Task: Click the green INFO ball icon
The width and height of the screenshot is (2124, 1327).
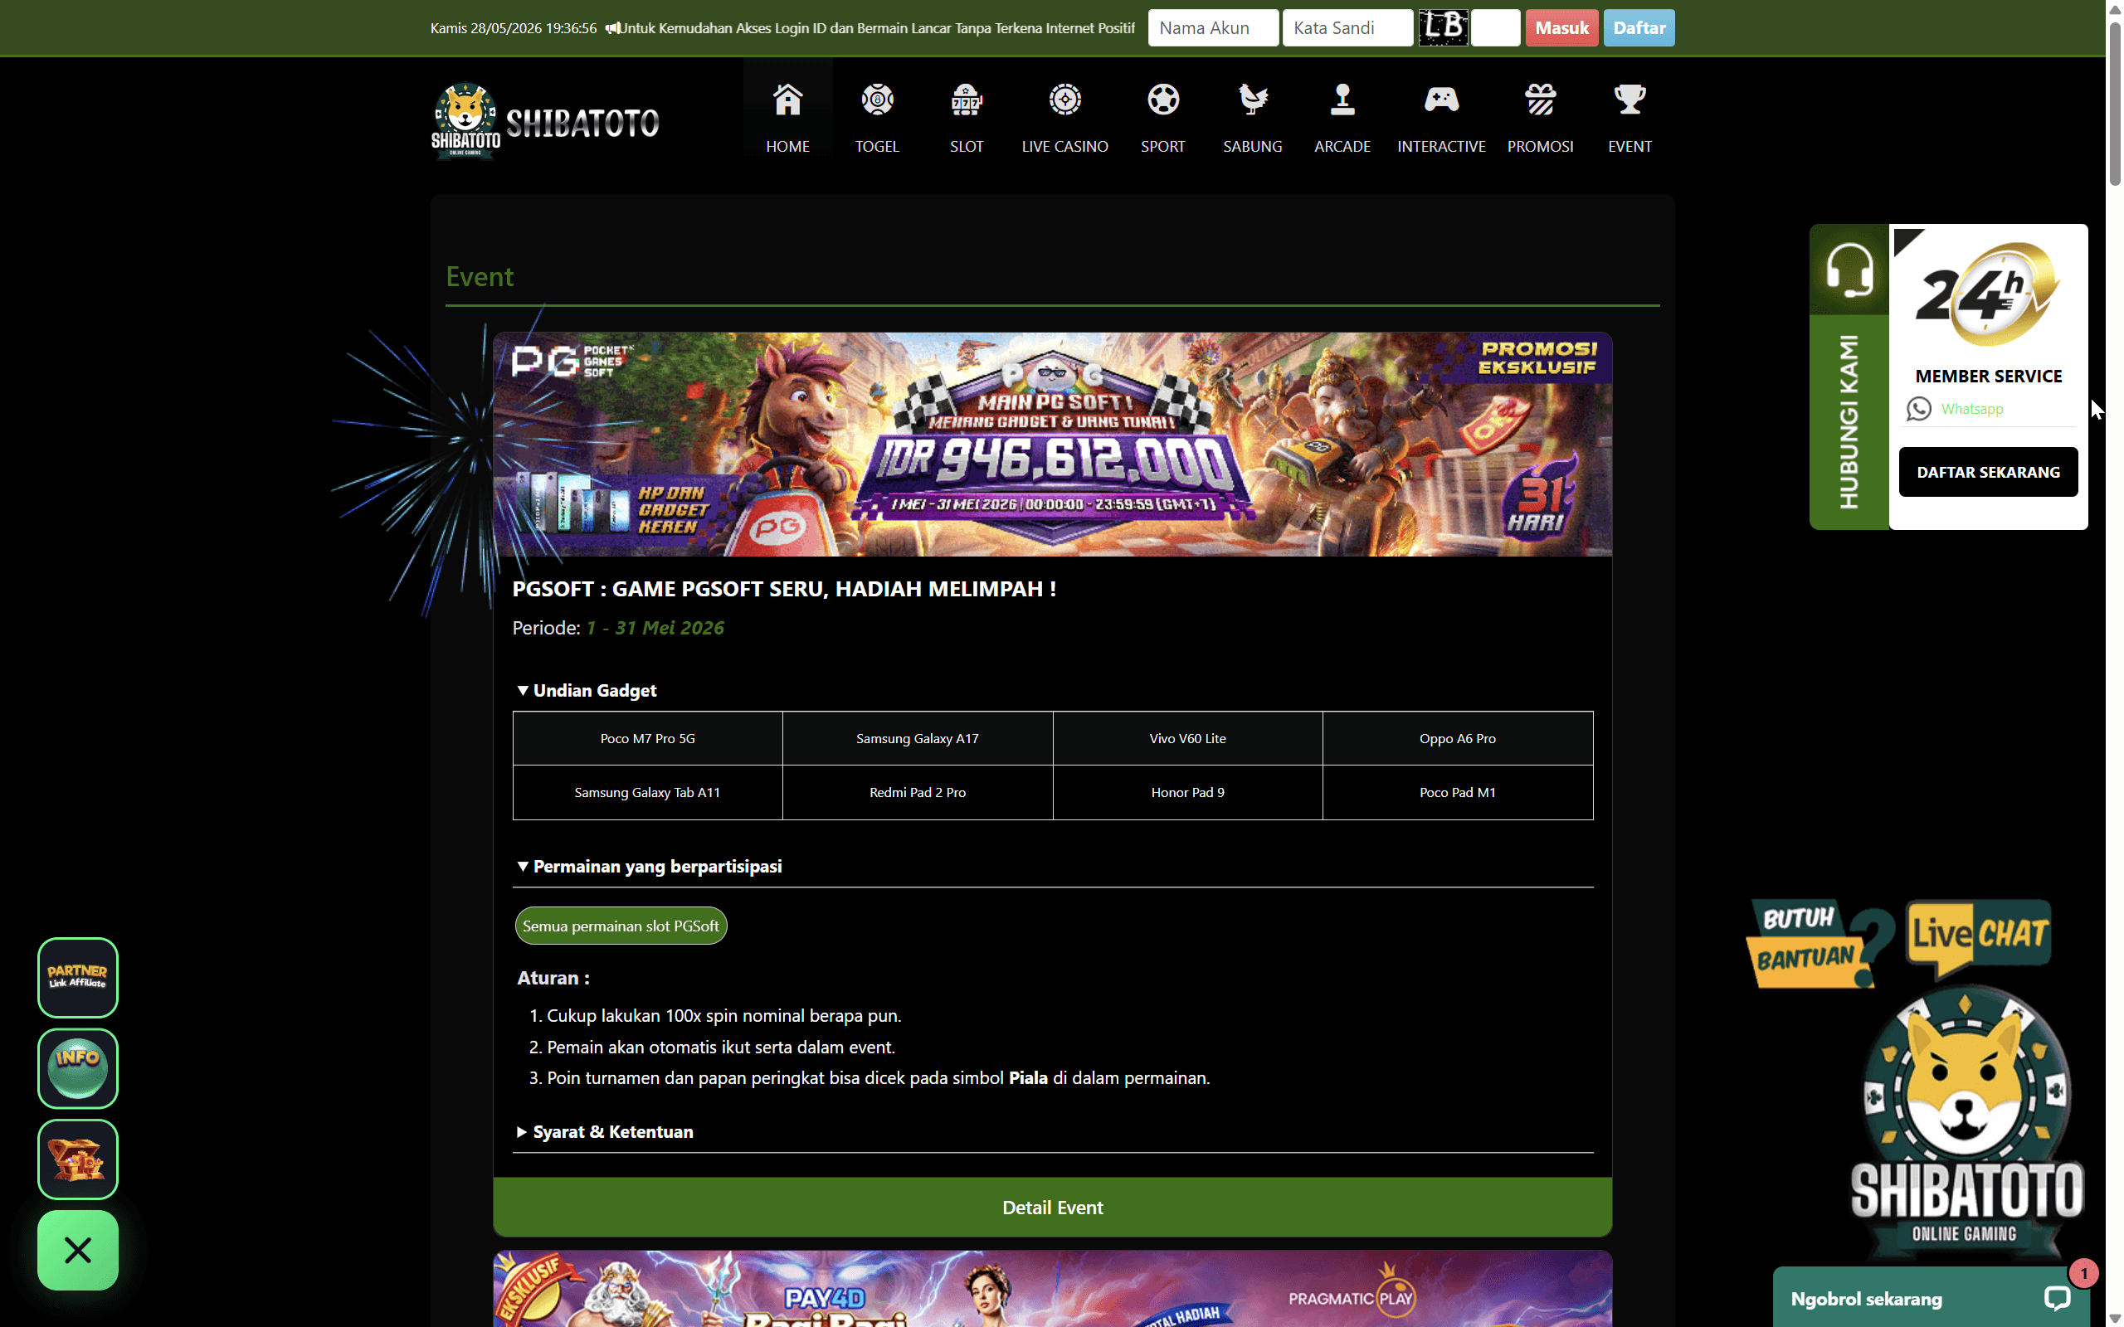Action: (x=77, y=1068)
